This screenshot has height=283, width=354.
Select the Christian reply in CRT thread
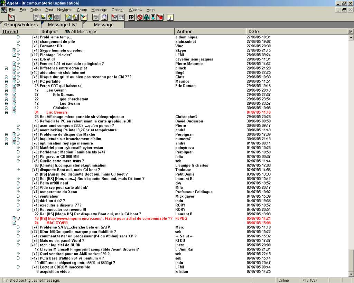click(x=61, y=108)
